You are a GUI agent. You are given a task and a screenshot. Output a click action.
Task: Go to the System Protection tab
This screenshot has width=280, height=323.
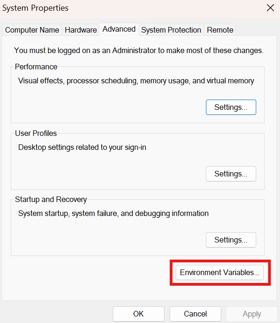(171, 30)
